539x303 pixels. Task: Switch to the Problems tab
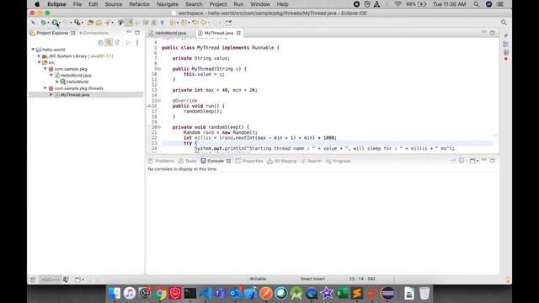162,161
